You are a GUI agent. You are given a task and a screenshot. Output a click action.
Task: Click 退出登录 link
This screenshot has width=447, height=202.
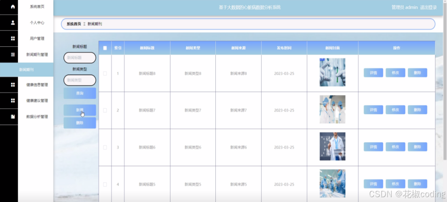tap(428, 7)
